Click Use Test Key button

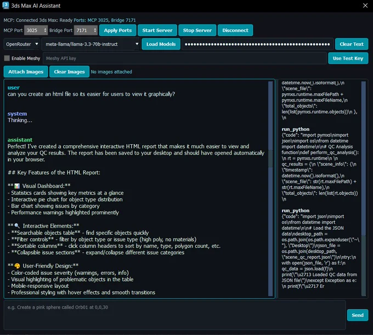[x=348, y=58]
